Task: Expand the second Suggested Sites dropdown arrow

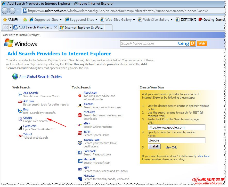Action: click(x=96, y=19)
